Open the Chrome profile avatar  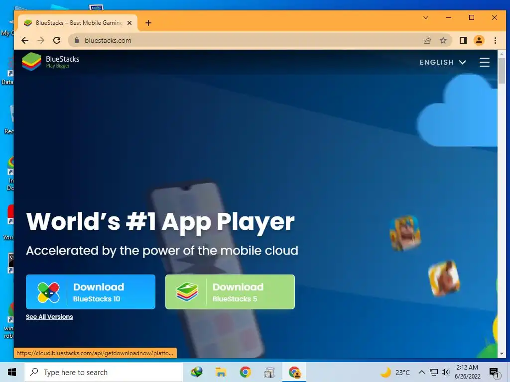pos(479,40)
